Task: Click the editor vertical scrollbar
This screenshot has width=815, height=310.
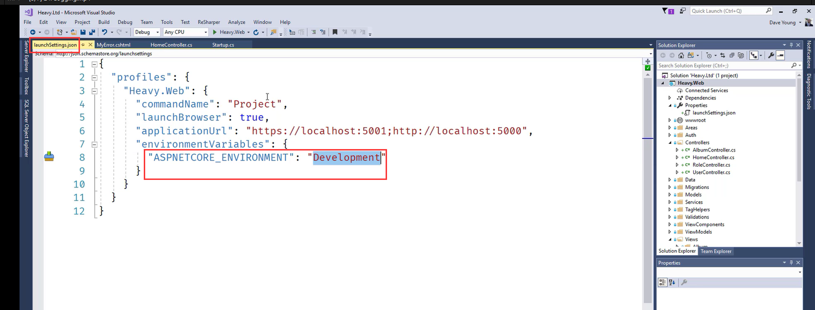Action: click(x=647, y=190)
